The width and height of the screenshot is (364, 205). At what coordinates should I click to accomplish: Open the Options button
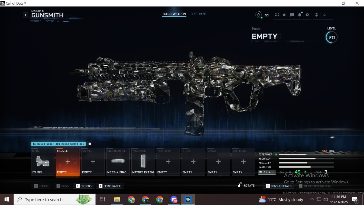[84, 186]
